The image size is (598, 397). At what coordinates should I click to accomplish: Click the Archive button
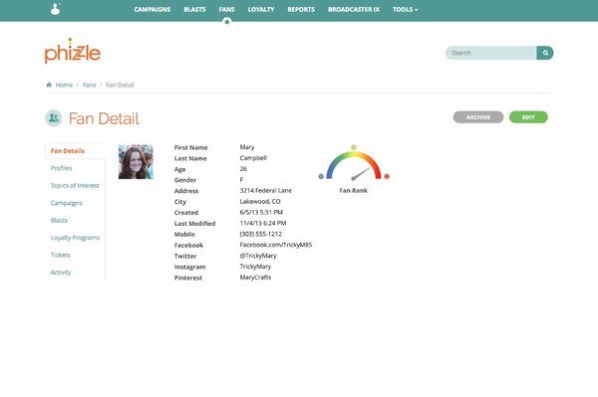click(478, 117)
